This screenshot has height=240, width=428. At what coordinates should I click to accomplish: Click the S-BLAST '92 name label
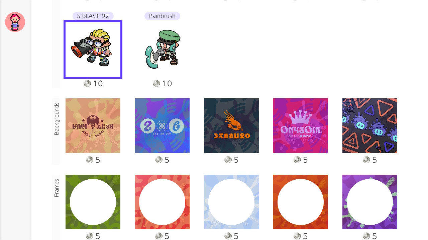[x=93, y=16]
